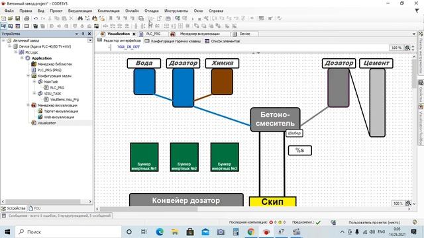
Task: Open the Файл menu
Action: click(9, 11)
